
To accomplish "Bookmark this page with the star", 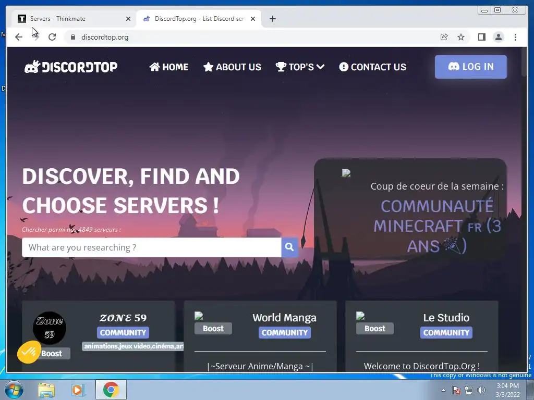I will (461, 37).
